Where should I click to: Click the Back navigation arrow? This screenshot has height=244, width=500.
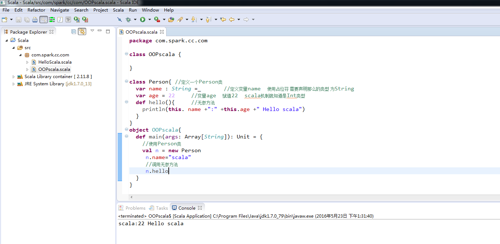coord(232,20)
